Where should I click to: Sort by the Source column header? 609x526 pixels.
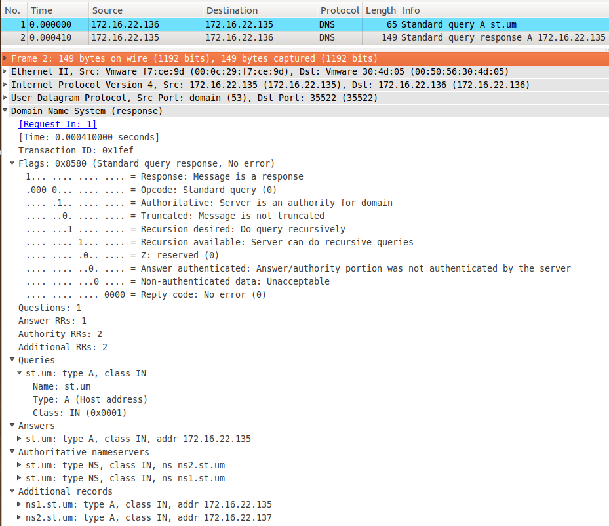[x=146, y=10]
